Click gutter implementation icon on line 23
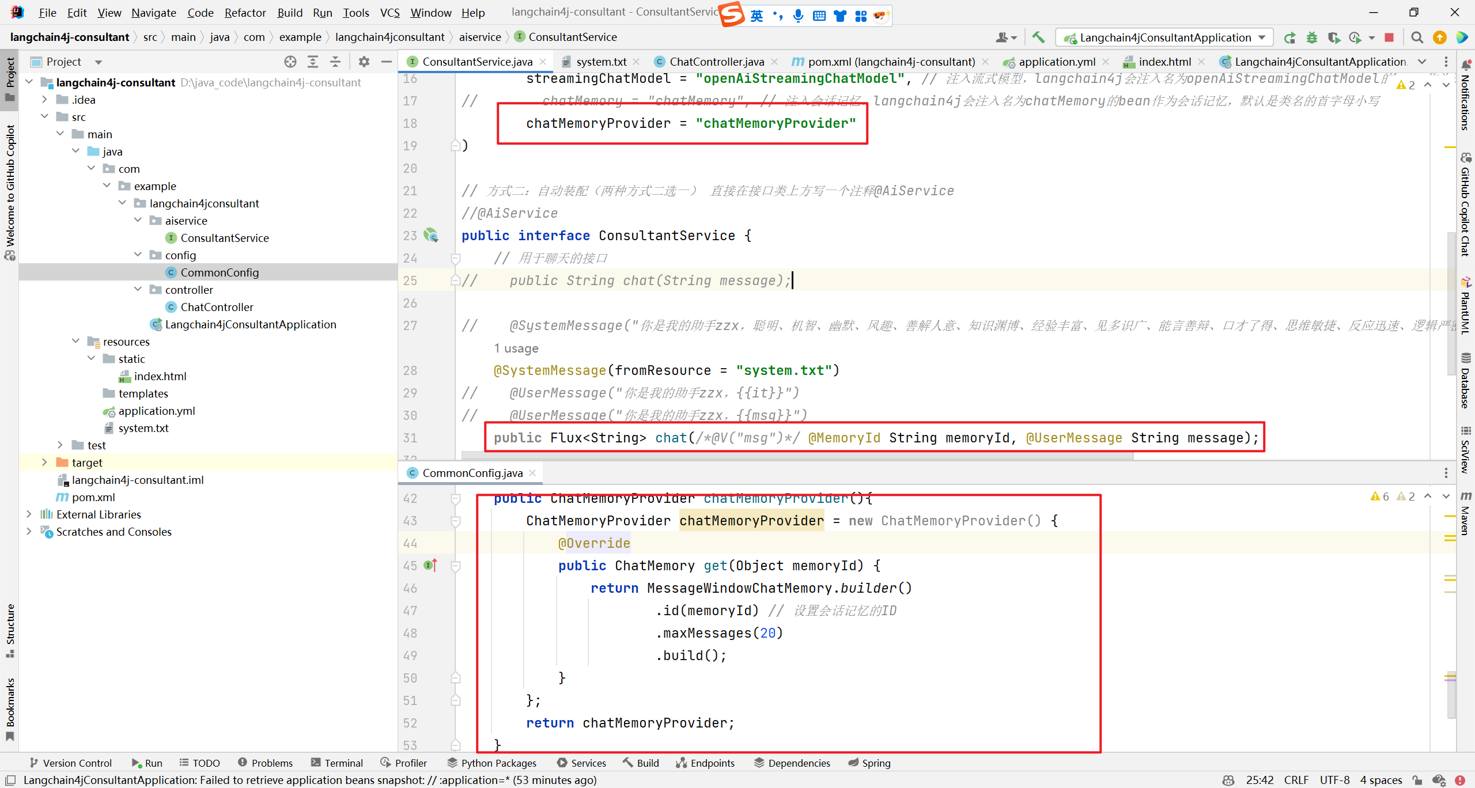This screenshot has height=788, width=1475. 430,235
